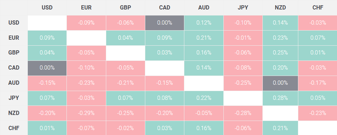Image resolution: width=337 pixels, height=135 pixels.
Task: Click the JPY row label
Action: [14, 98]
